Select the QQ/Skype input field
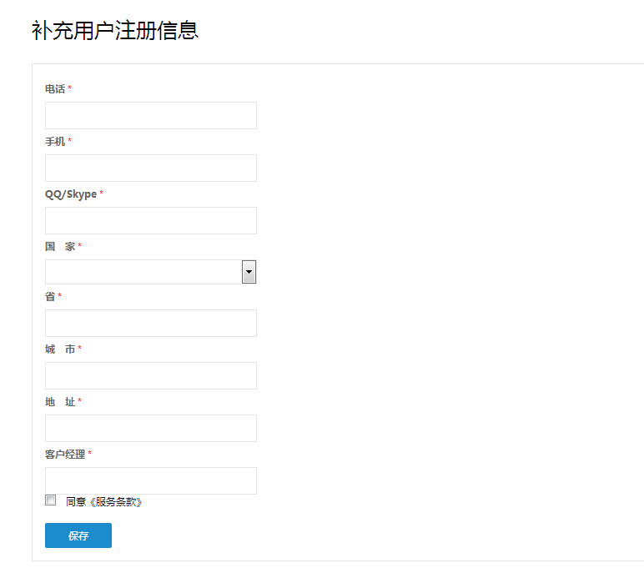Screen dimensions: 644x573 point(150,220)
